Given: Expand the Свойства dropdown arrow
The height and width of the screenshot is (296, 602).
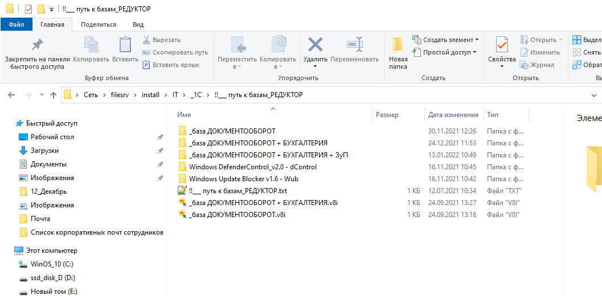Looking at the screenshot, I should [502, 66].
